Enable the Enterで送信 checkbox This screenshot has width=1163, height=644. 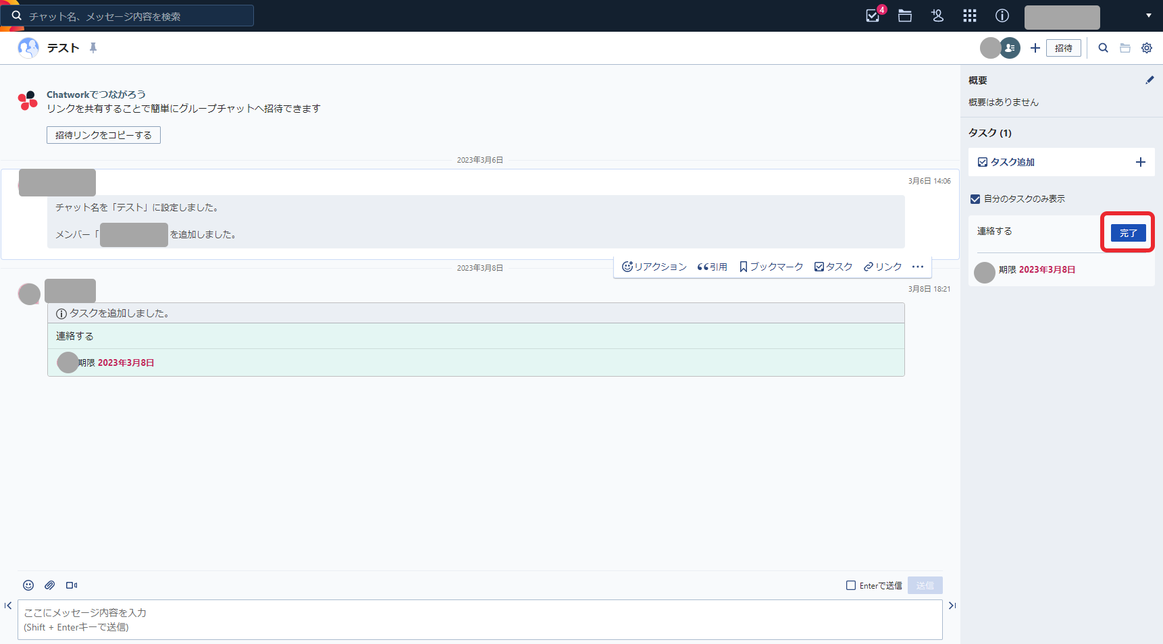tap(851, 585)
